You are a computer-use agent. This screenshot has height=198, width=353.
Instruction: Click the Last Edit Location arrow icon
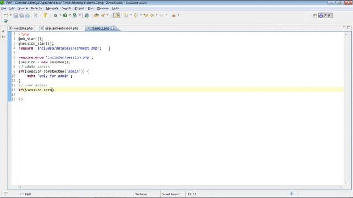tap(146, 15)
